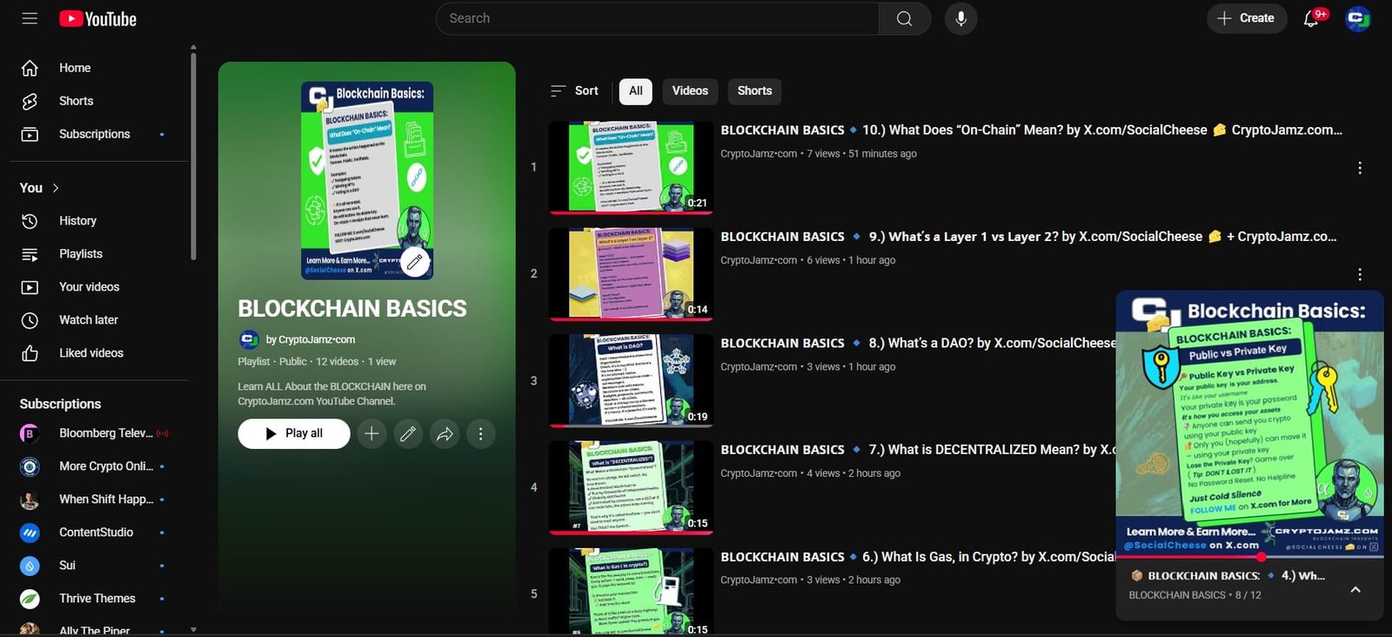Open the Sort dropdown
This screenshot has width=1392, height=637.
[x=574, y=91]
